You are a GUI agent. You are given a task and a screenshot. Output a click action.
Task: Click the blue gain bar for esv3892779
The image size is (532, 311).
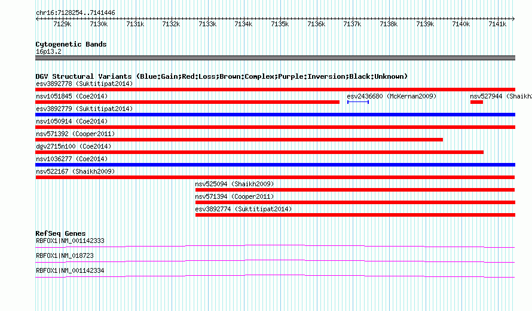click(x=275, y=115)
